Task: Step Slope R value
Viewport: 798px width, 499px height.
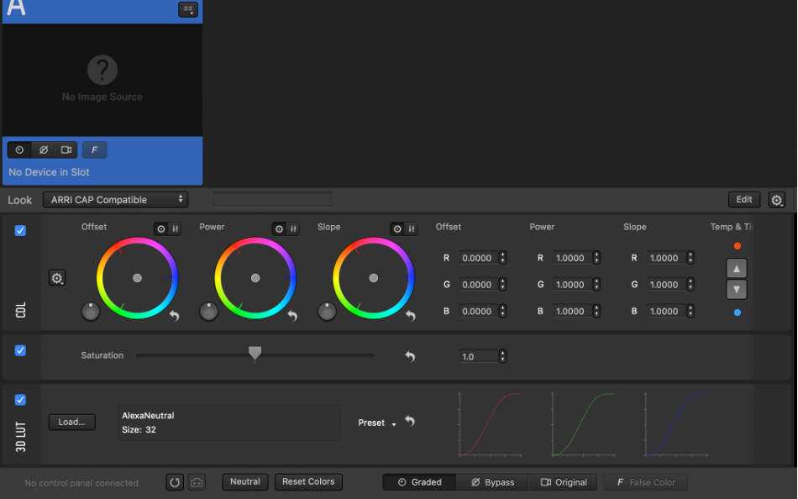Action: tap(690, 258)
